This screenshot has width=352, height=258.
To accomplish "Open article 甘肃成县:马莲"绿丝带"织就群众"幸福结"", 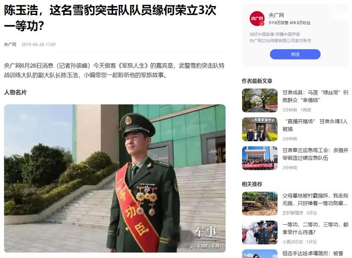I will pos(315,96).
